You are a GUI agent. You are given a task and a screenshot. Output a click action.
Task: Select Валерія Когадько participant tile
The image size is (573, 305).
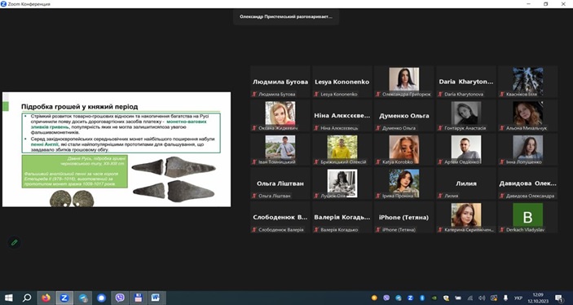(x=342, y=217)
